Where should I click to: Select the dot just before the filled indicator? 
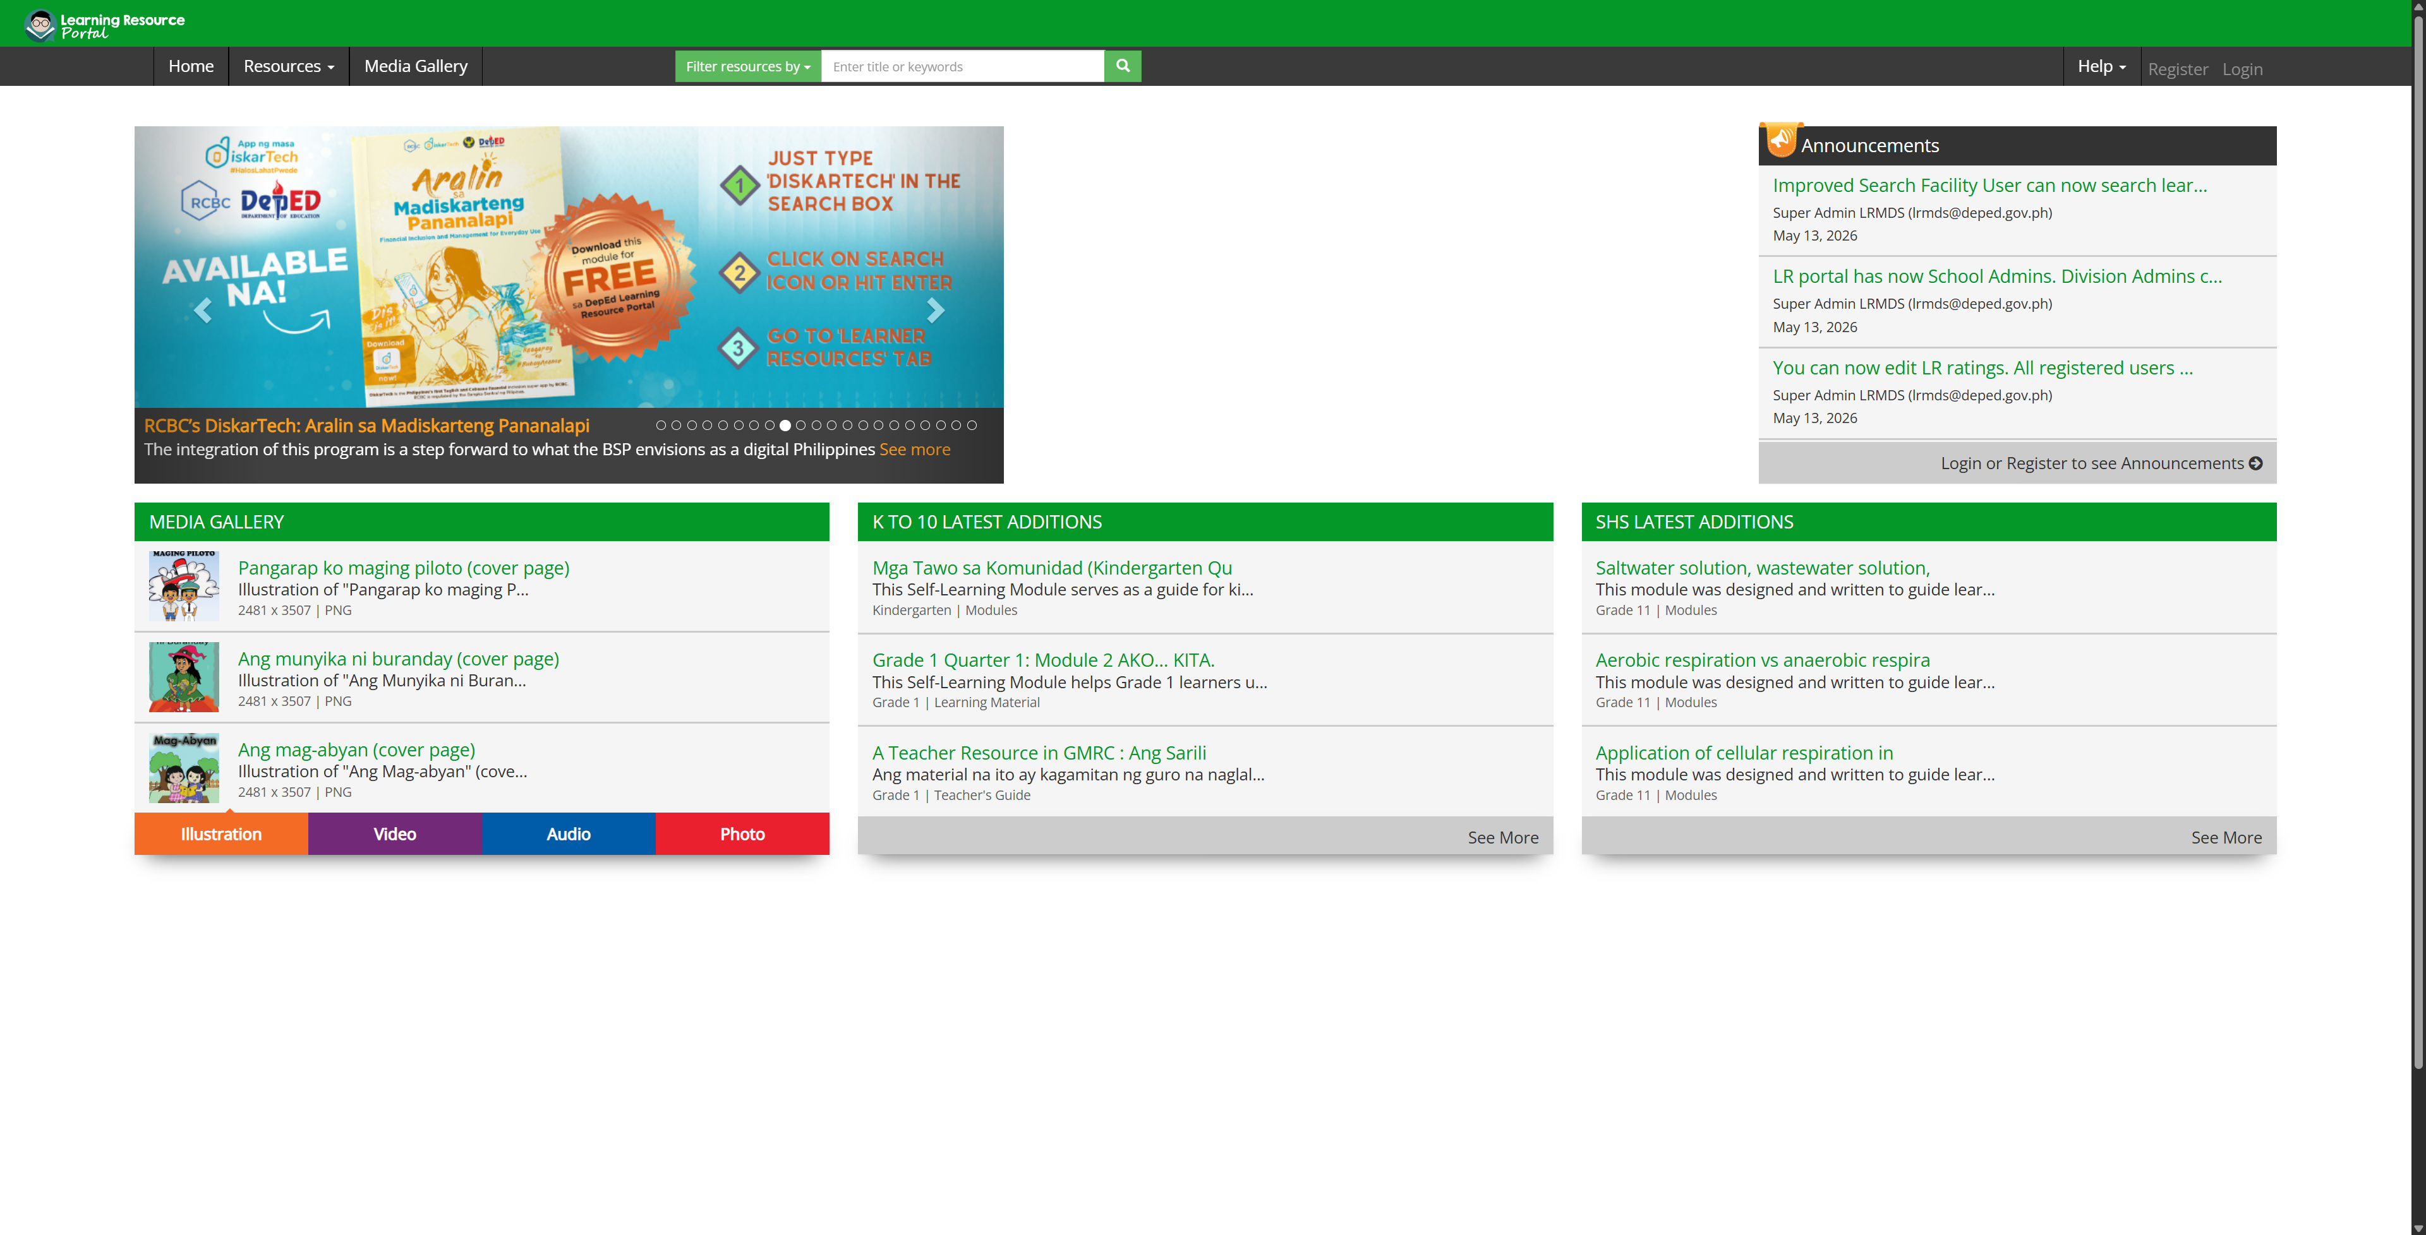(x=769, y=426)
